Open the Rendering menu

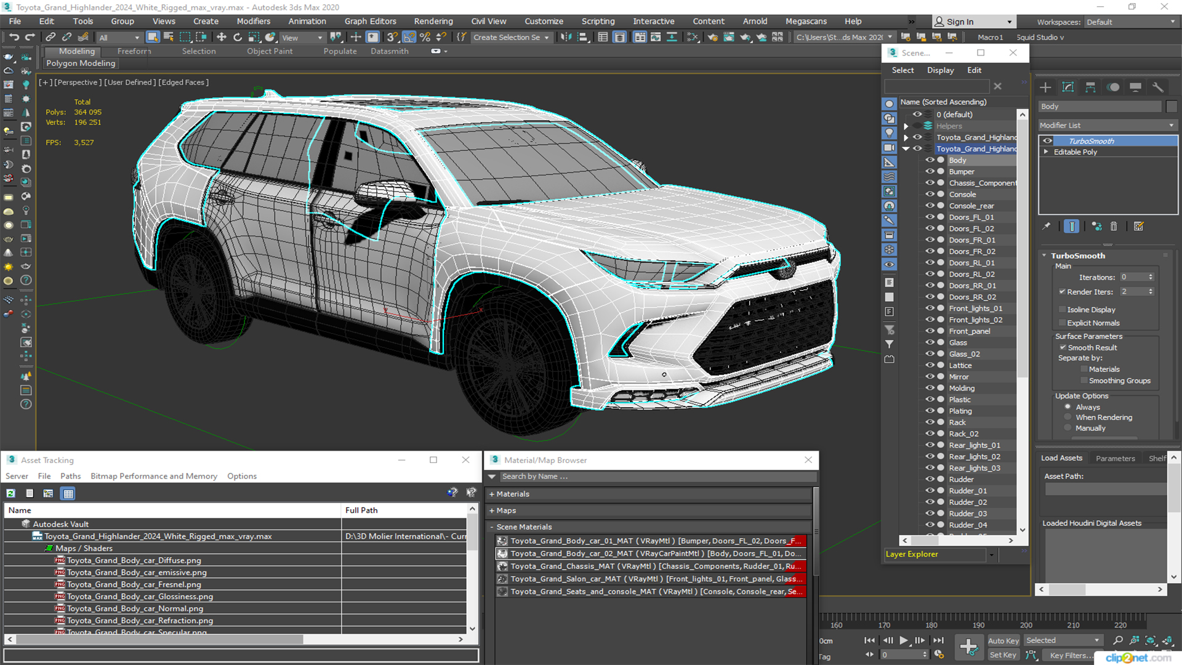[x=433, y=21]
